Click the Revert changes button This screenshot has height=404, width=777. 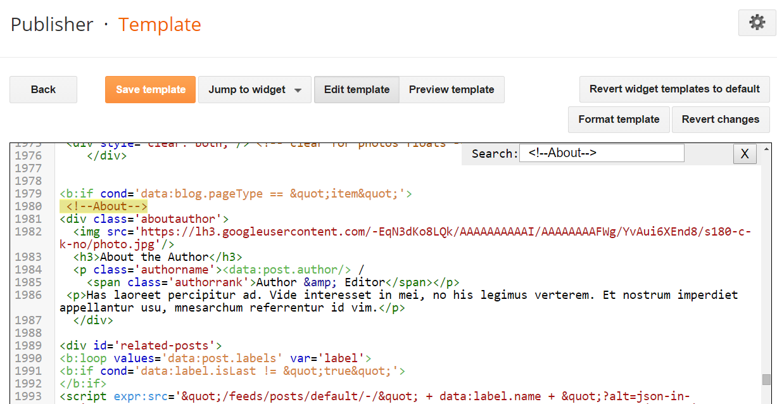tap(720, 120)
